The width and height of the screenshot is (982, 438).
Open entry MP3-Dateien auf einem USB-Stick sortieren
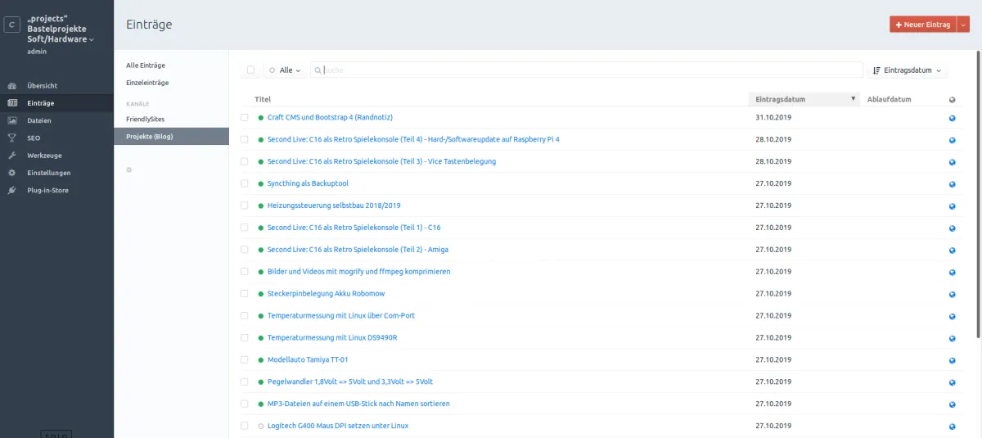click(x=358, y=404)
